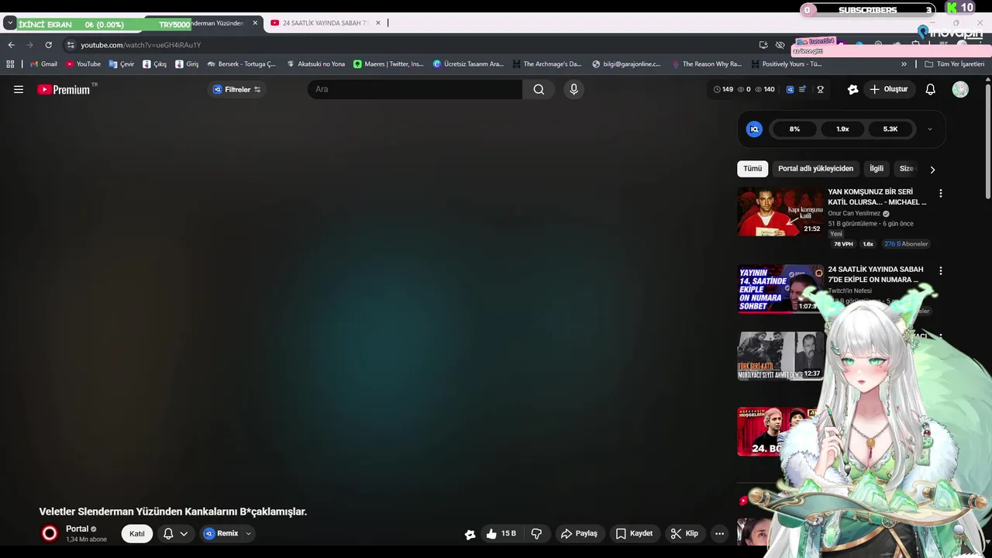Switch to the 24 SAATLİK YAYINDA browser tab
Viewport: 992px width, 558px height.
pos(324,23)
